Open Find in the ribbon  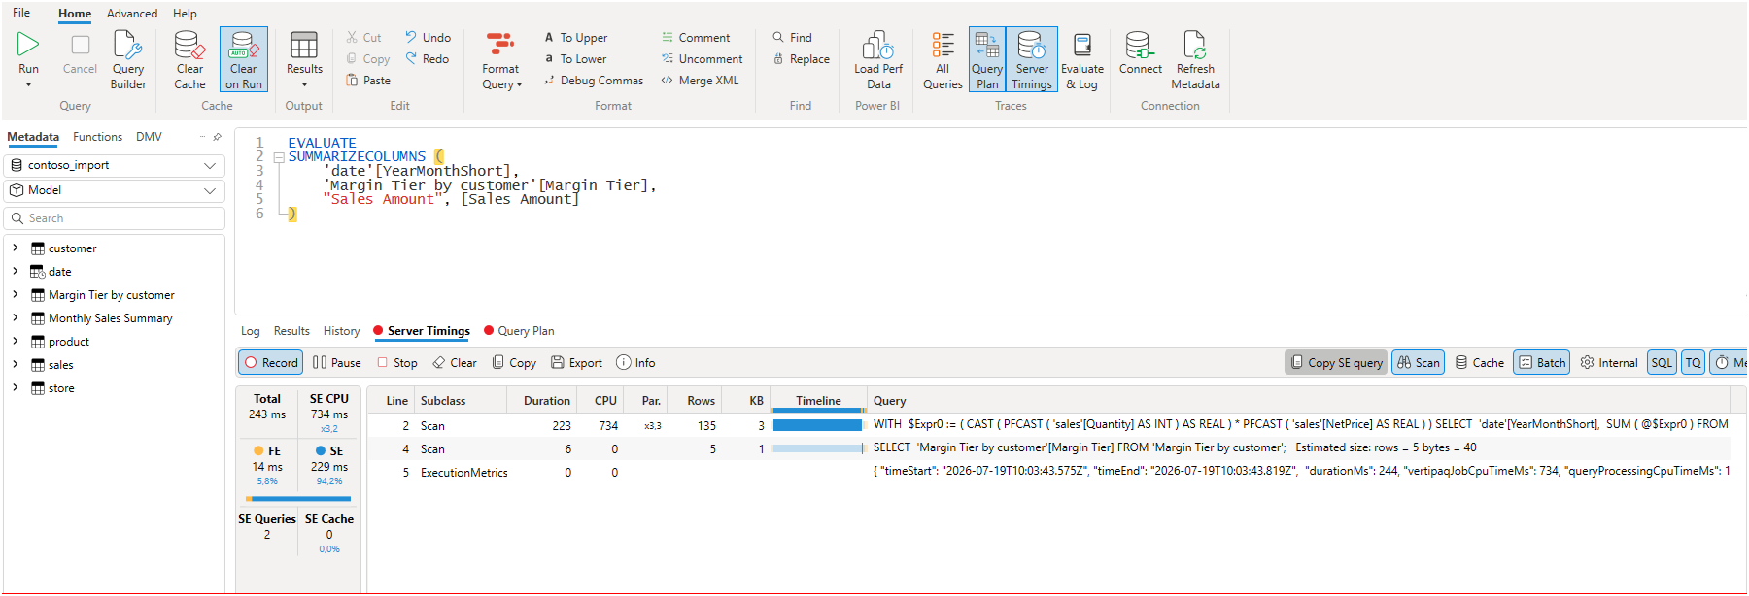pos(792,38)
